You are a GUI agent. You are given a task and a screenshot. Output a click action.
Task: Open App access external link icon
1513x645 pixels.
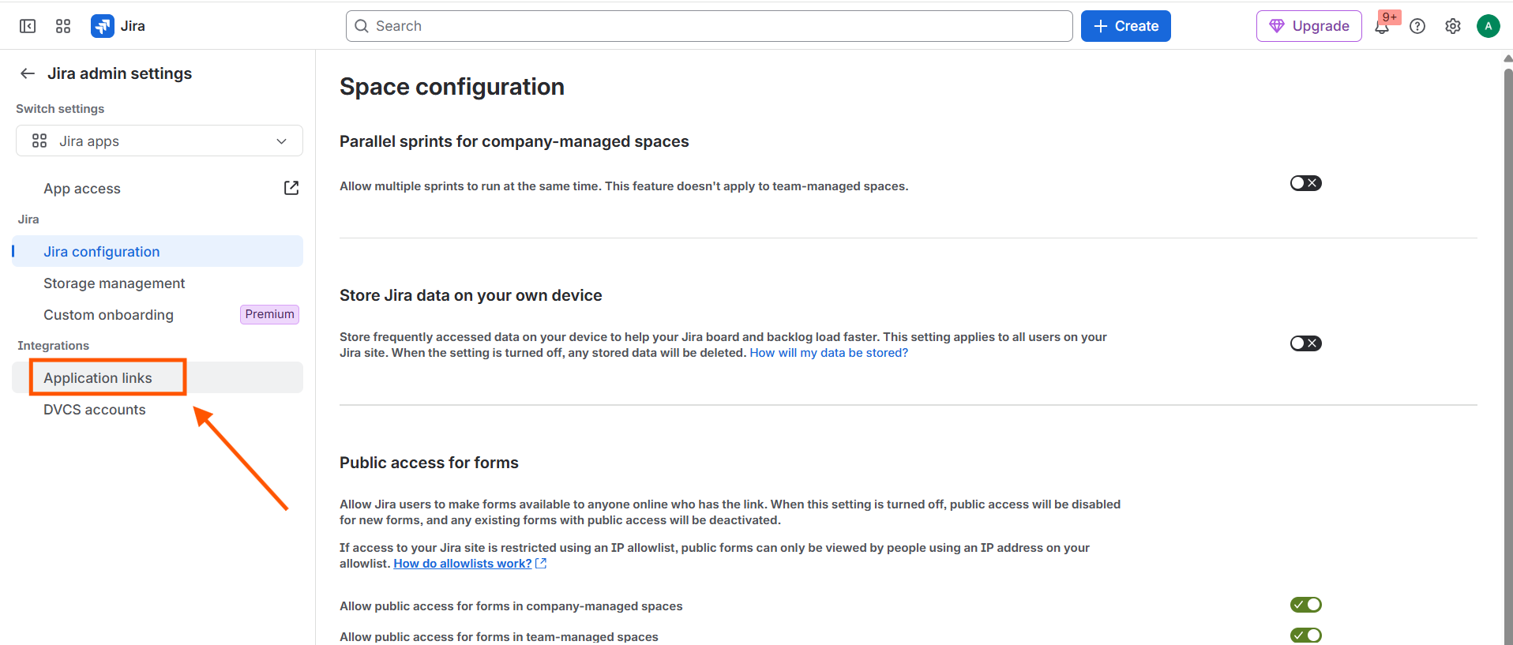point(291,188)
